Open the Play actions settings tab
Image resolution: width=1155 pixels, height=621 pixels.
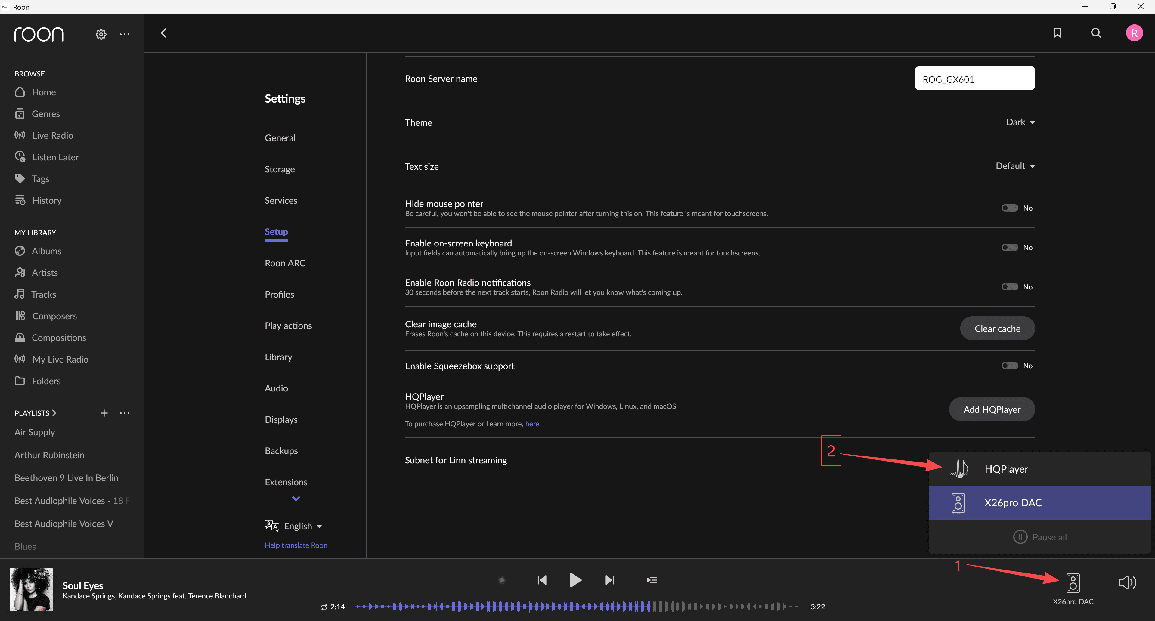click(x=288, y=326)
